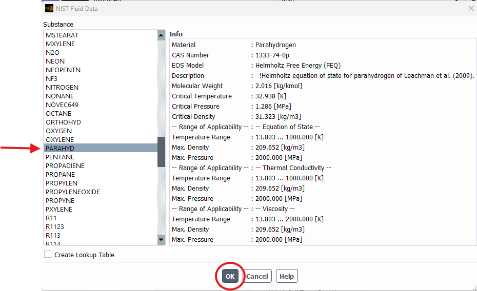Choose NEOPENTN from the list
This screenshot has height=291, width=477.
101,70
